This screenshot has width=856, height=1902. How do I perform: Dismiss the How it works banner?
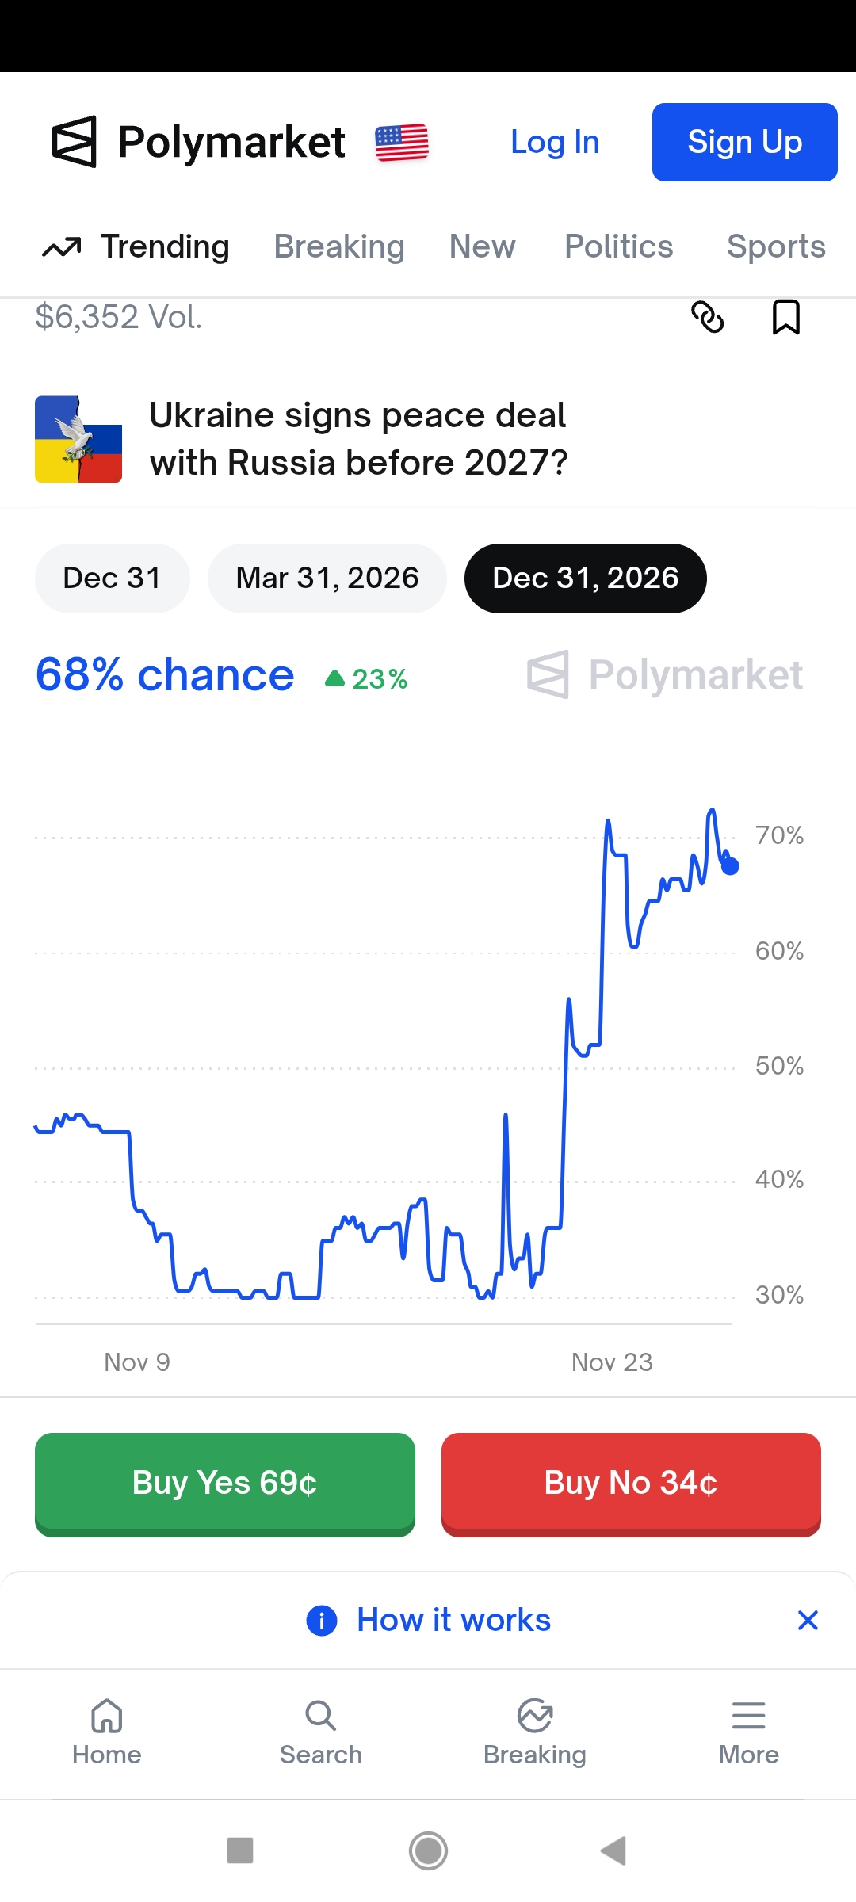pos(808,1621)
